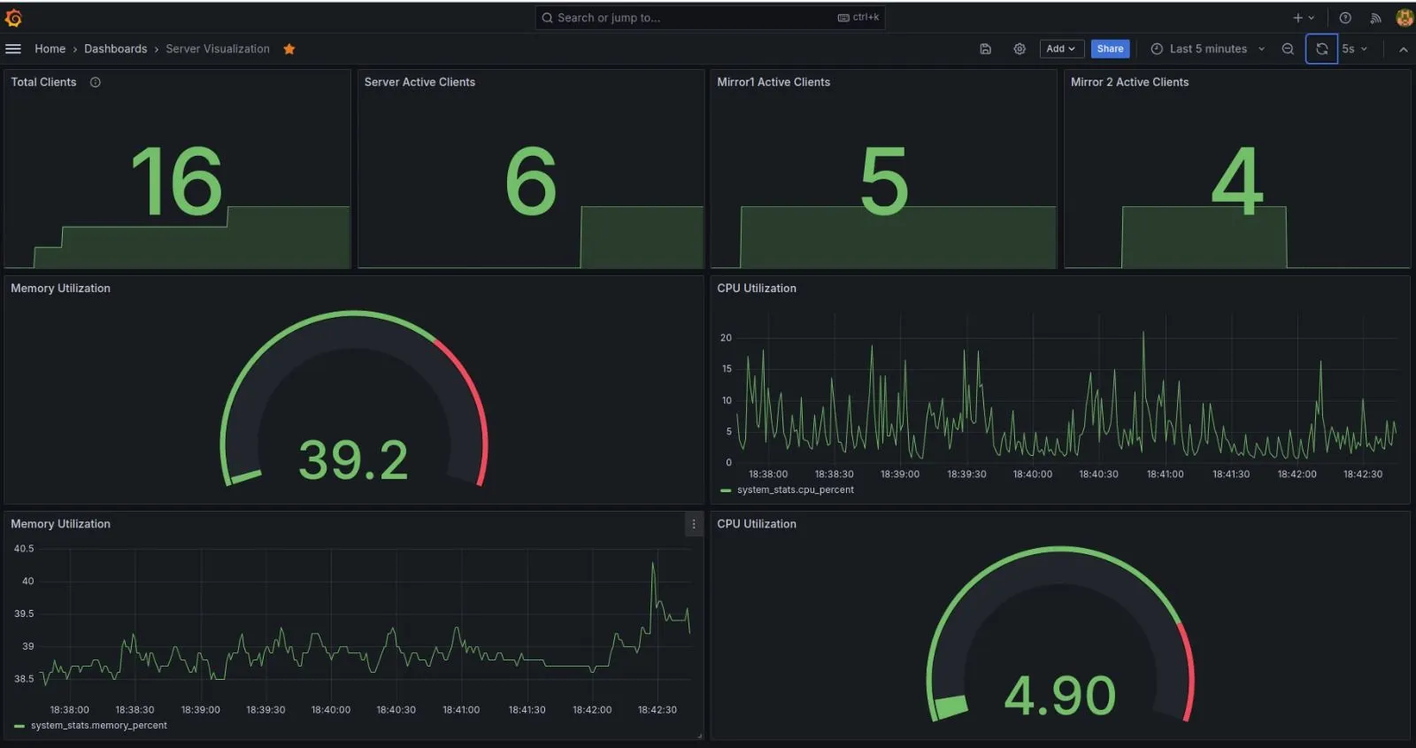Zoom out the time range
Image resolution: width=1416 pixels, height=748 pixels.
pyautogui.click(x=1288, y=49)
